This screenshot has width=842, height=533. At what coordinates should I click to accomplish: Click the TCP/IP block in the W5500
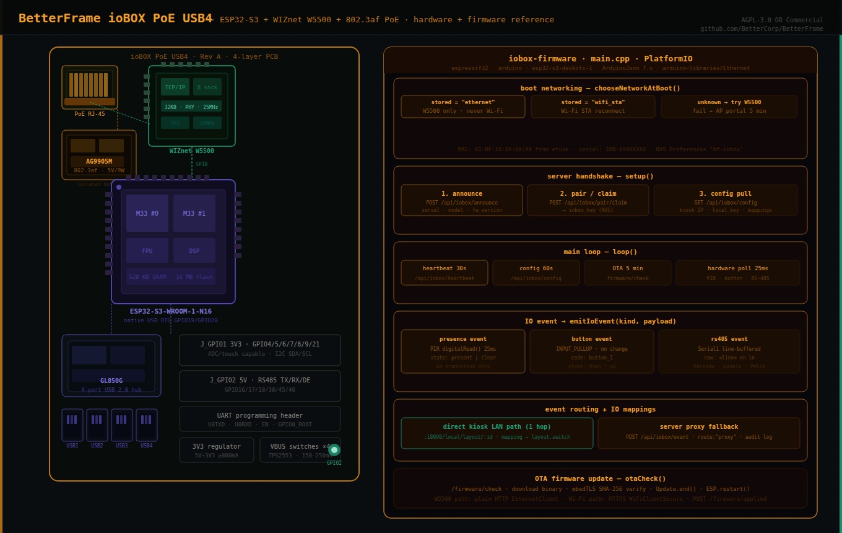tap(175, 87)
